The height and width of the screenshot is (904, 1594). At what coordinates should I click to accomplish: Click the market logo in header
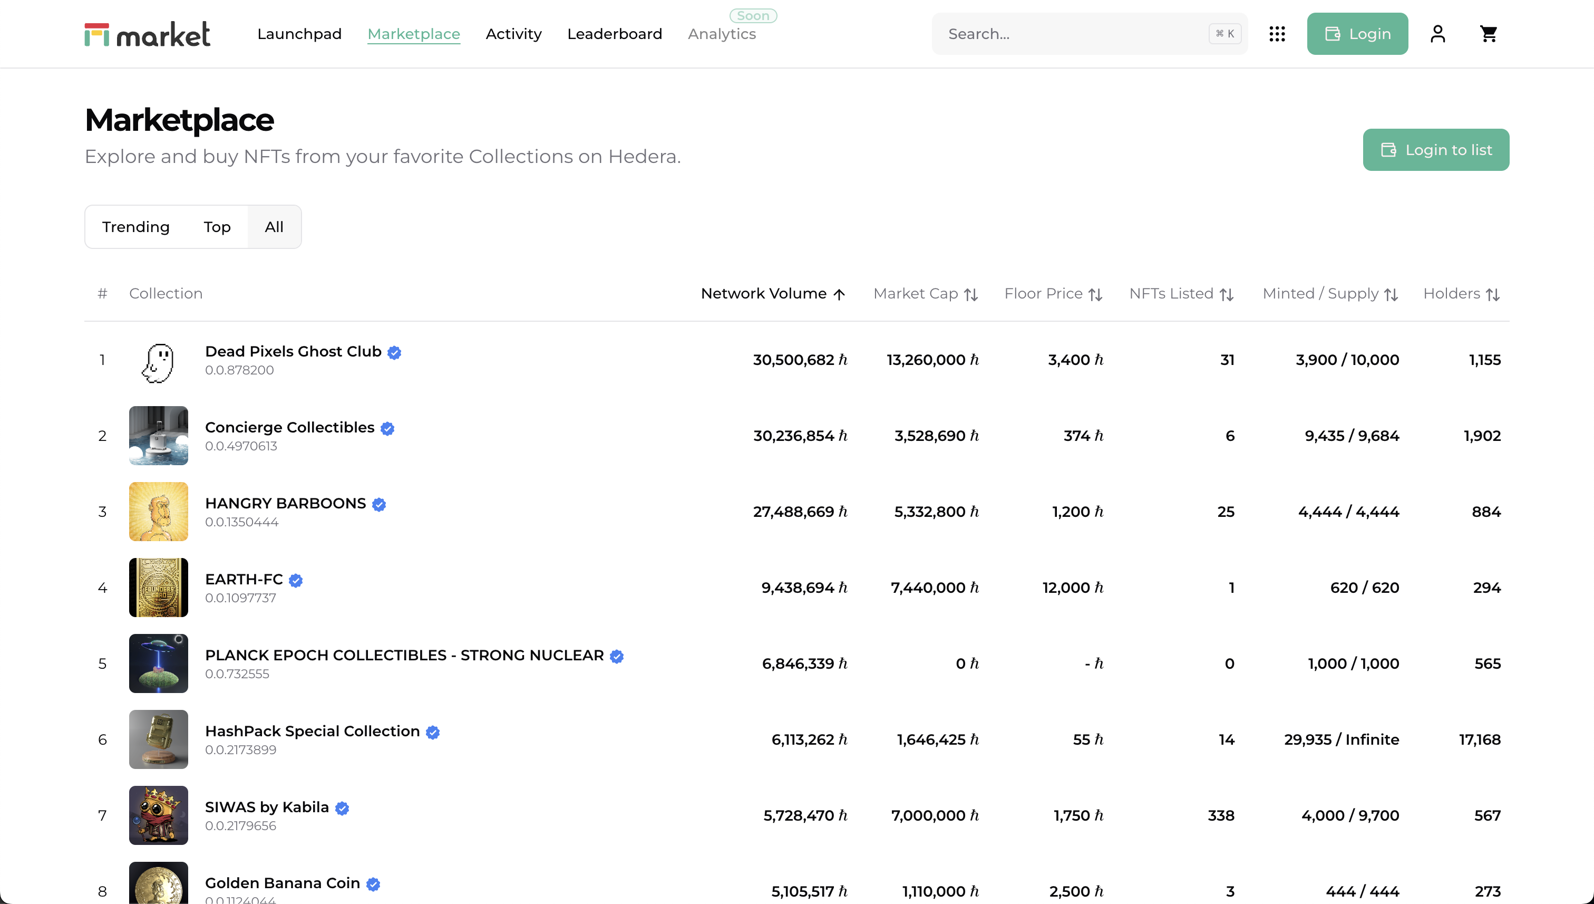click(x=148, y=34)
